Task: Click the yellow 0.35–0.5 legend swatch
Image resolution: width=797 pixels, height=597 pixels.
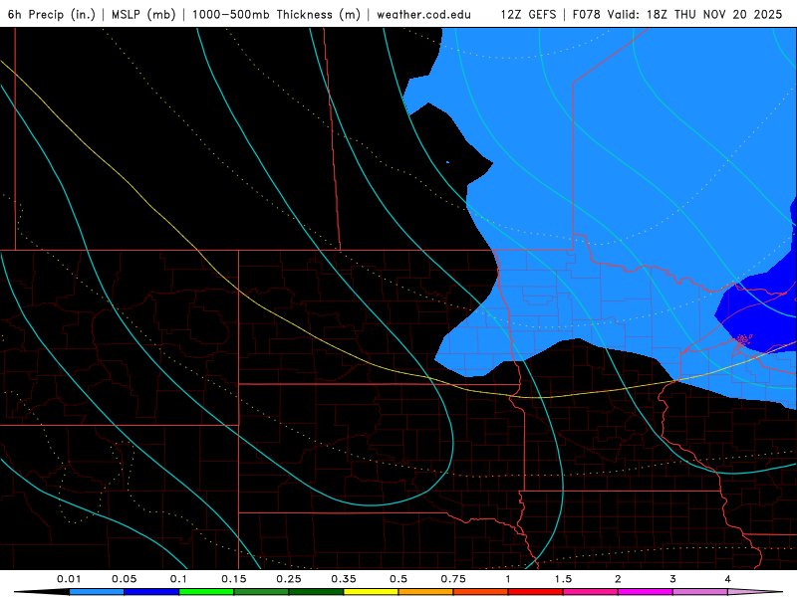Action: click(x=371, y=592)
